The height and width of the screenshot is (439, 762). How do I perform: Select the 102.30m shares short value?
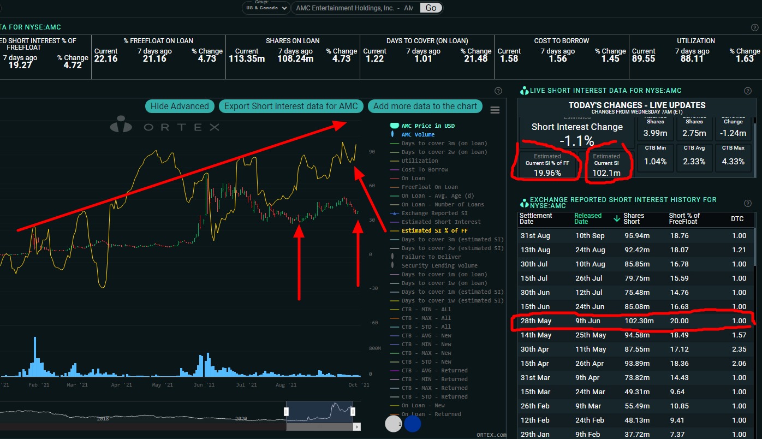click(x=640, y=321)
